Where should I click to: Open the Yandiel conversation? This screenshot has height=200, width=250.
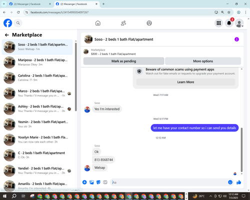tap(37, 170)
